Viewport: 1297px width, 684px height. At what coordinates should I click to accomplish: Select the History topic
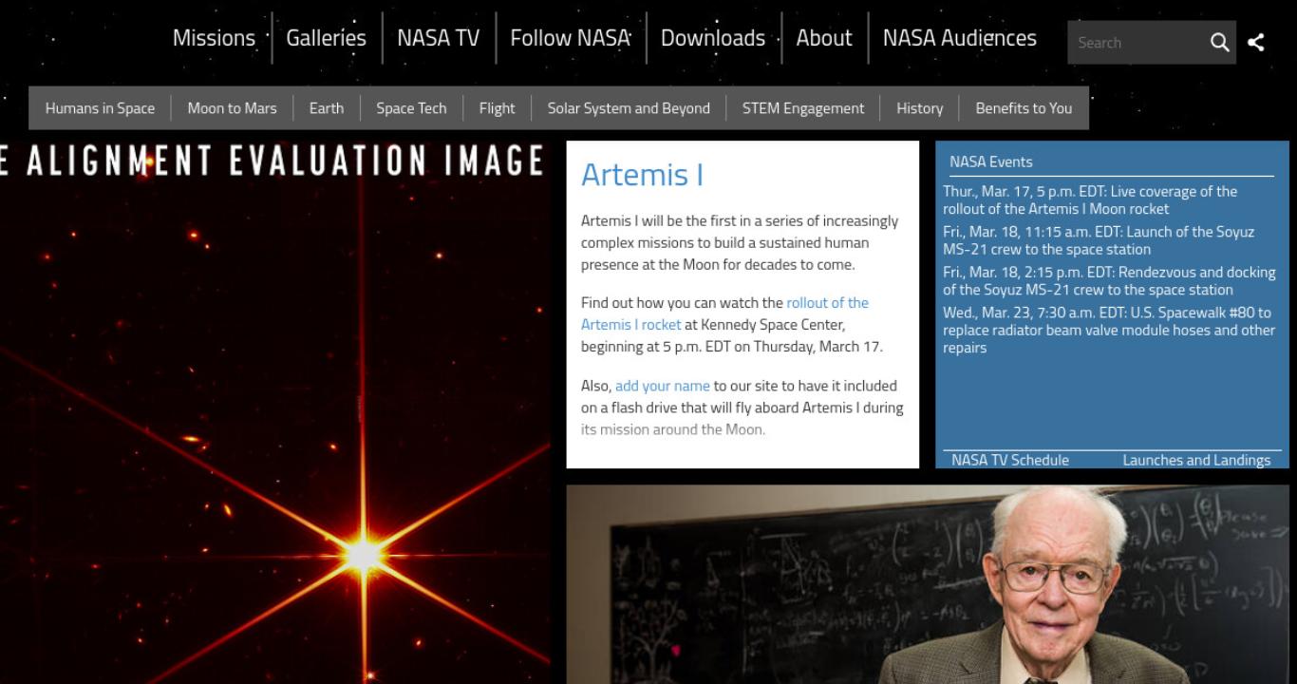pos(920,108)
